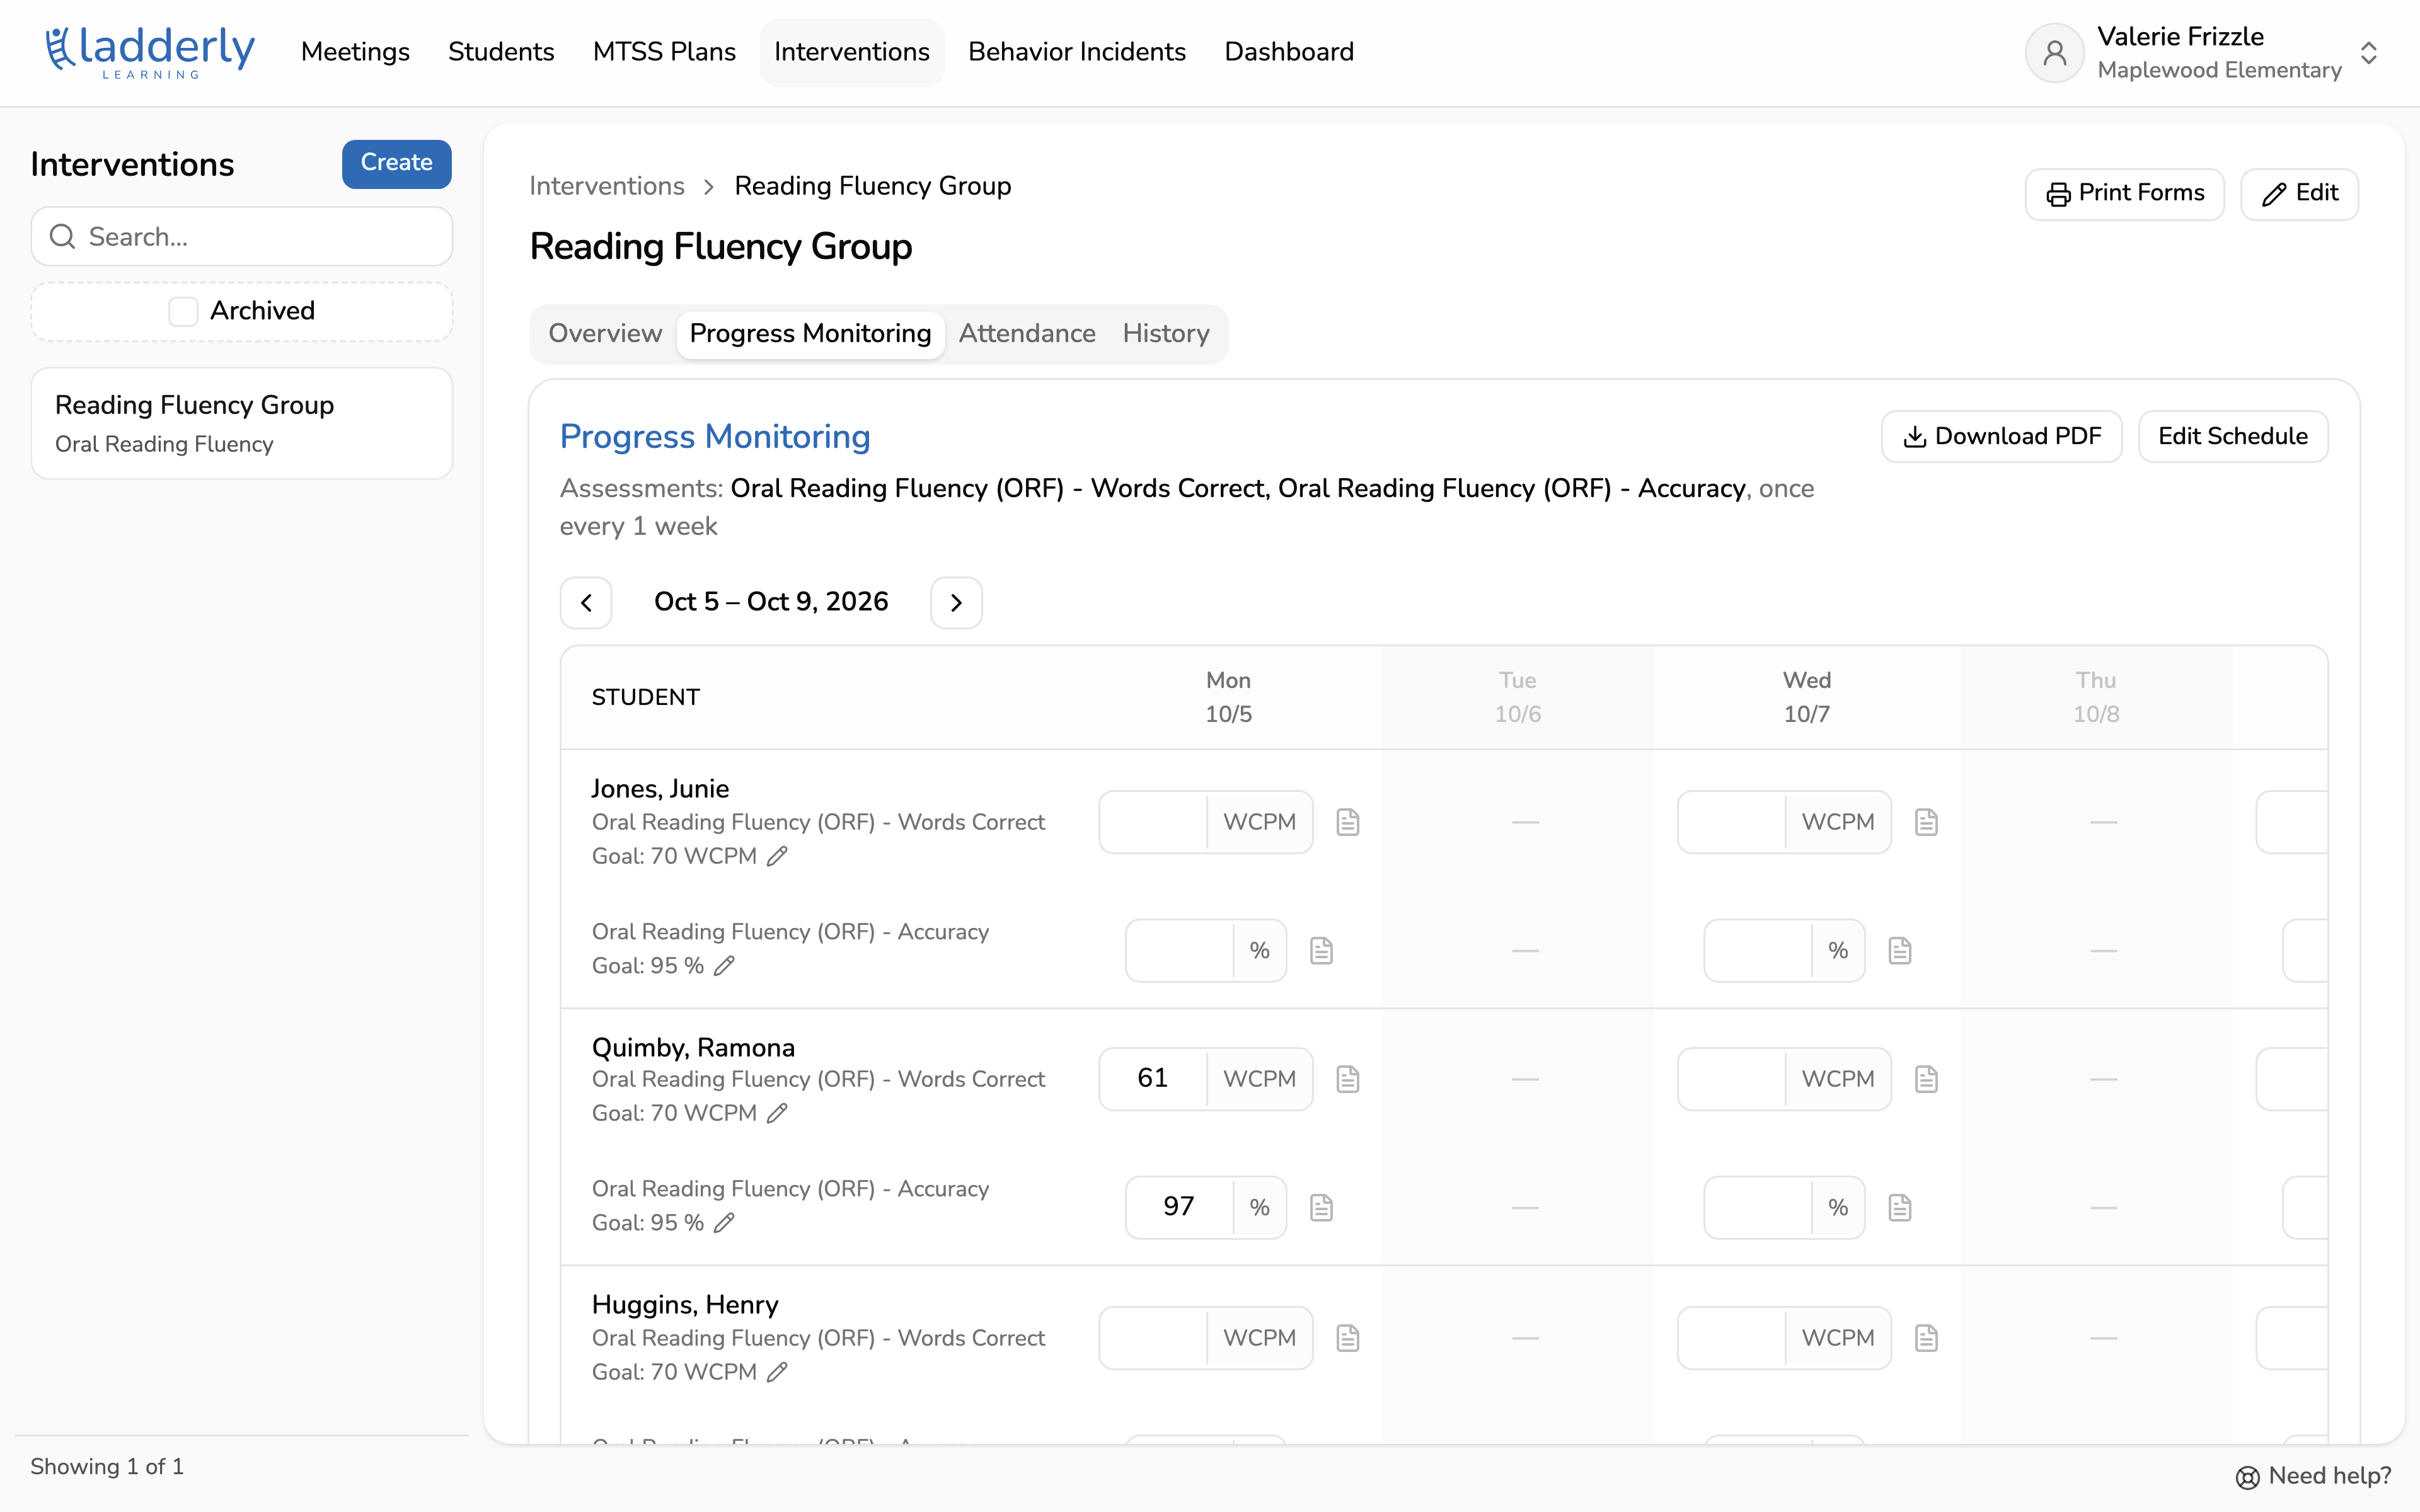Click the user avatar icon
The height and width of the screenshot is (1512, 2420).
tap(2054, 52)
